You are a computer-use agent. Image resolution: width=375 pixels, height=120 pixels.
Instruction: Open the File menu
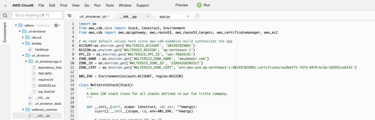coord(41,5)
